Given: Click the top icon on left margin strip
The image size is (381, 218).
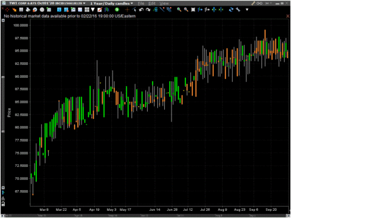Looking at the screenshot, I should (3, 21).
